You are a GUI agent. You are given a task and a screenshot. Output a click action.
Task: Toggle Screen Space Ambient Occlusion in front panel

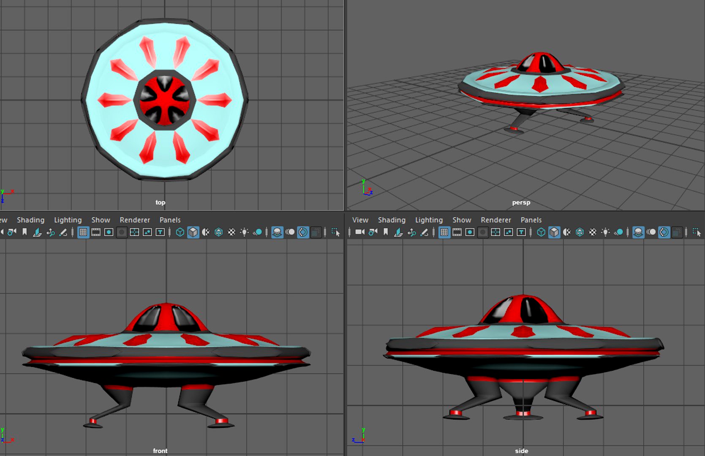(x=277, y=232)
